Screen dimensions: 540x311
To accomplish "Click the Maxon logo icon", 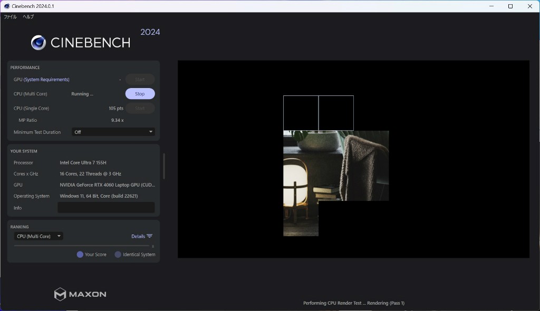I will tap(60, 294).
